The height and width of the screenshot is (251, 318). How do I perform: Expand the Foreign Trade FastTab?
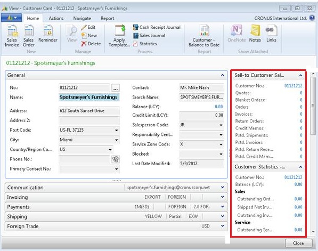tap(223, 226)
